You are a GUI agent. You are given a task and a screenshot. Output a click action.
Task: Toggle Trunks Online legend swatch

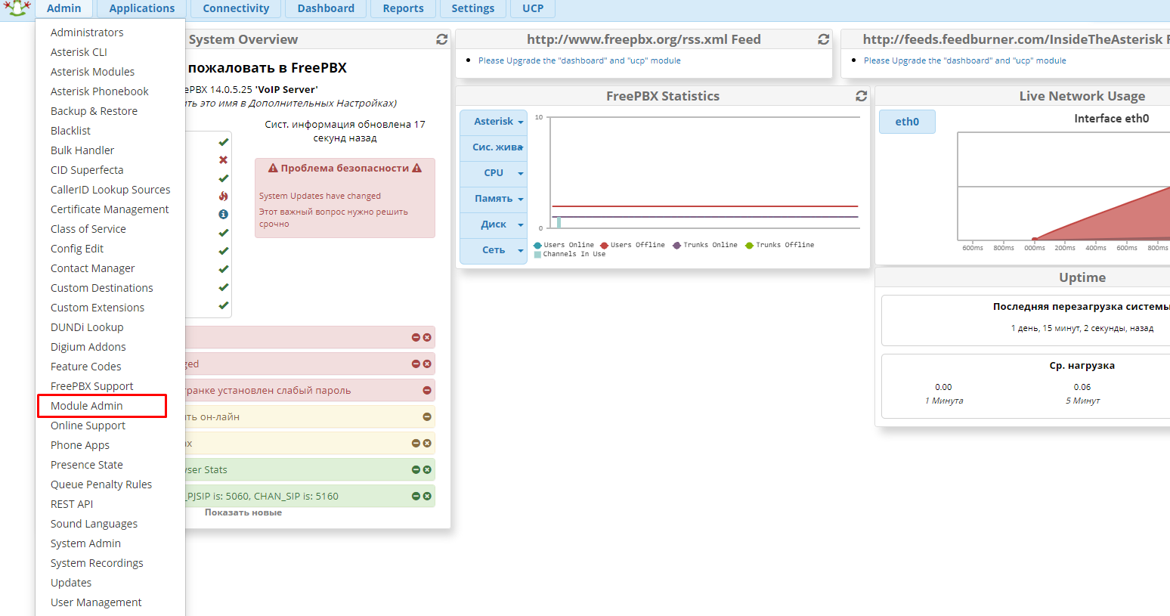(677, 245)
